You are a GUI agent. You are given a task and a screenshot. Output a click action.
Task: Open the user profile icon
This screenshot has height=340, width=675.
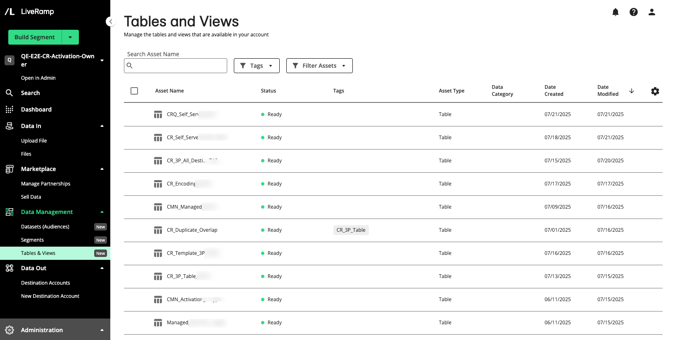[x=652, y=12]
